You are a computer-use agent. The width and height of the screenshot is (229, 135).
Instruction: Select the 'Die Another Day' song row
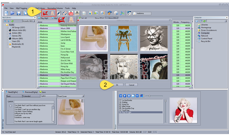[x=57, y=72]
